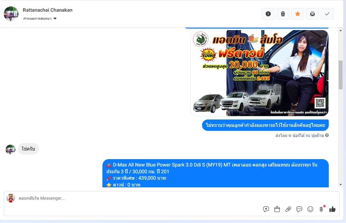Delete the conversation with trash icon
Screen dimensions: 346x223
283,14
